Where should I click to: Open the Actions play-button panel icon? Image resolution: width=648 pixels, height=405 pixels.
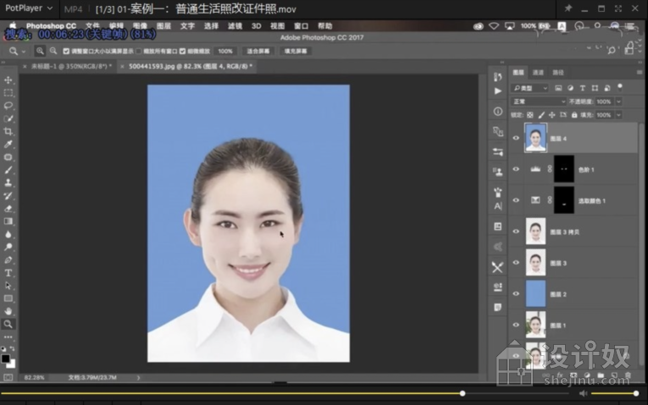[x=497, y=91]
